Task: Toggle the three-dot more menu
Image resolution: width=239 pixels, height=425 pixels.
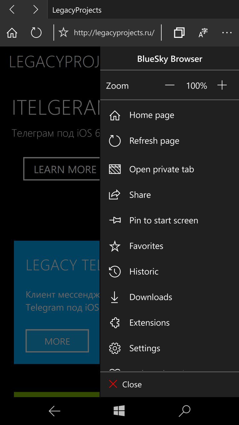Action: (227, 33)
